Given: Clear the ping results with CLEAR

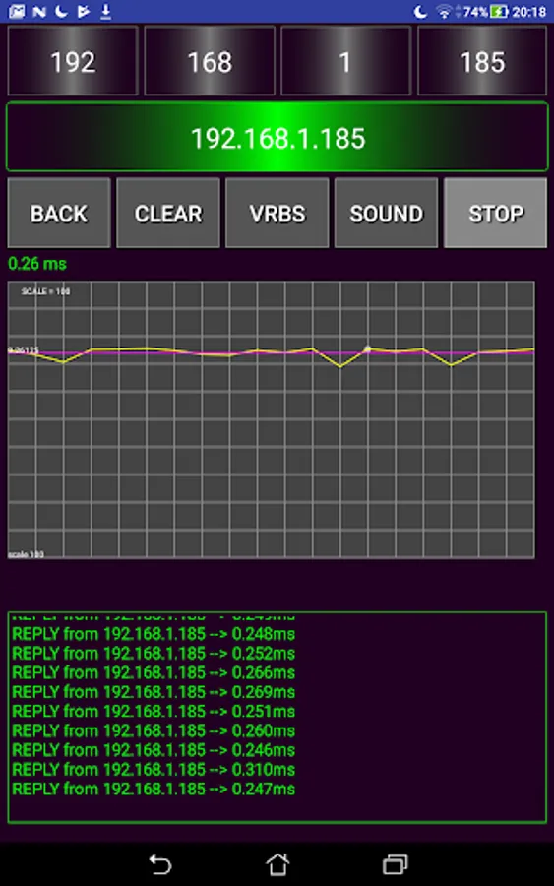Looking at the screenshot, I should [x=167, y=213].
